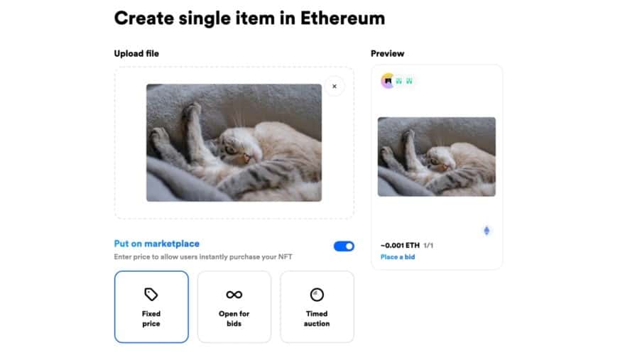Click the Upload file label
625x355 pixels.
(136, 54)
